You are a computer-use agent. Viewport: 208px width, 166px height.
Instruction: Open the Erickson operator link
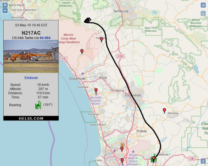(31, 78)
